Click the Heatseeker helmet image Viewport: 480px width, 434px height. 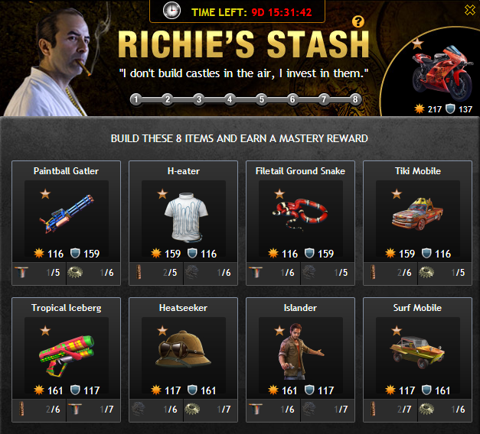[184, 348]
